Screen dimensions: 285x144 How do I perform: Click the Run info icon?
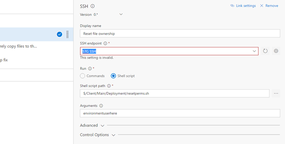pos(90,69)
